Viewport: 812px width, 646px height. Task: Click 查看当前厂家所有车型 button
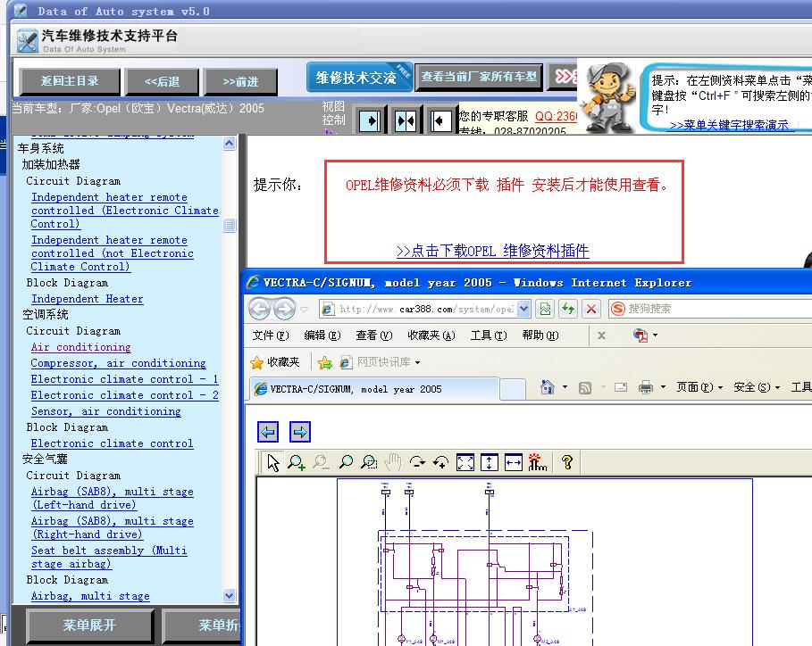point(479,77)
